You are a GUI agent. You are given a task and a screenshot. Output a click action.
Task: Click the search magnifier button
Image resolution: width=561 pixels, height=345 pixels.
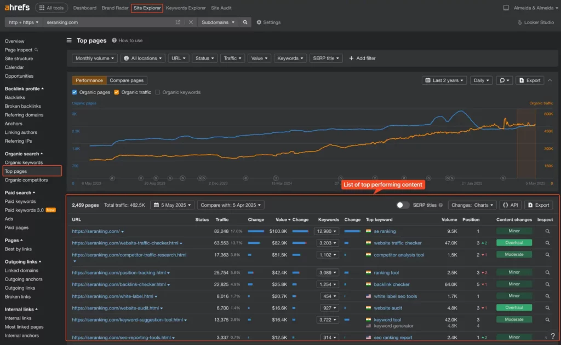click(x=245, y=22)
